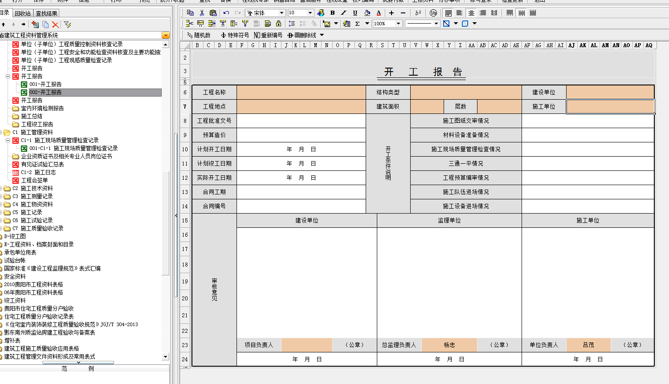Open the dropdown arrow after 画删除线

click(x=322, y=35)
